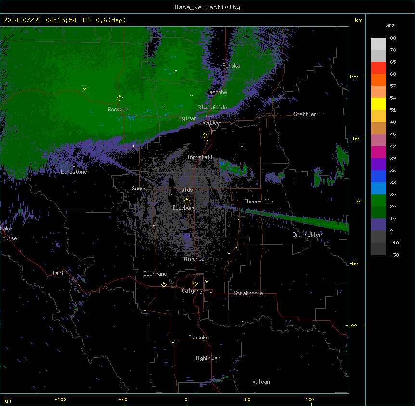Click the RockyMH label
Screen dimensions: 415x406
[118, 109]
